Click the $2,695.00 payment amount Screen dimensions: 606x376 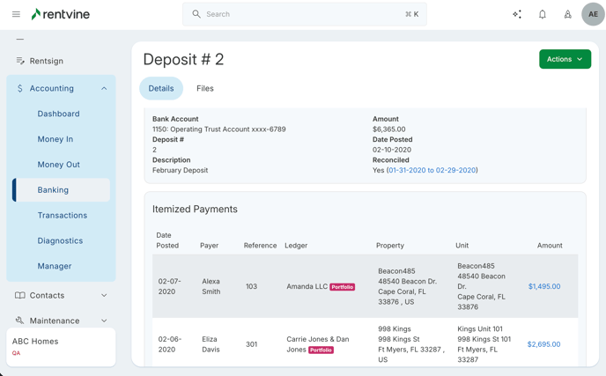(543, 344)
